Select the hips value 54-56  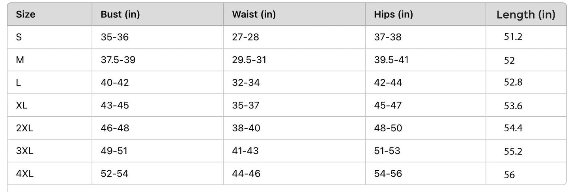[x=388, y=173]
